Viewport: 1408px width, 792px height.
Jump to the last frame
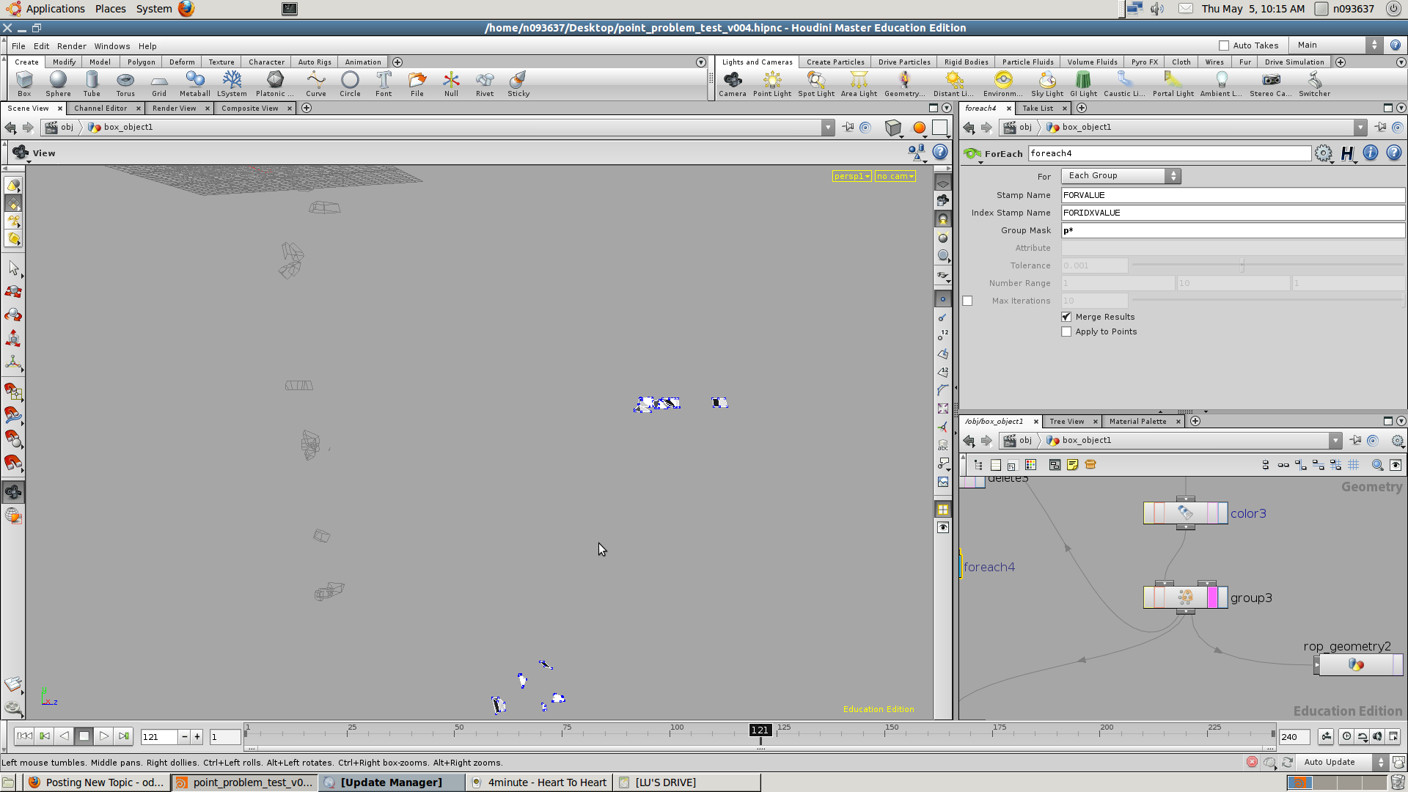123,736
